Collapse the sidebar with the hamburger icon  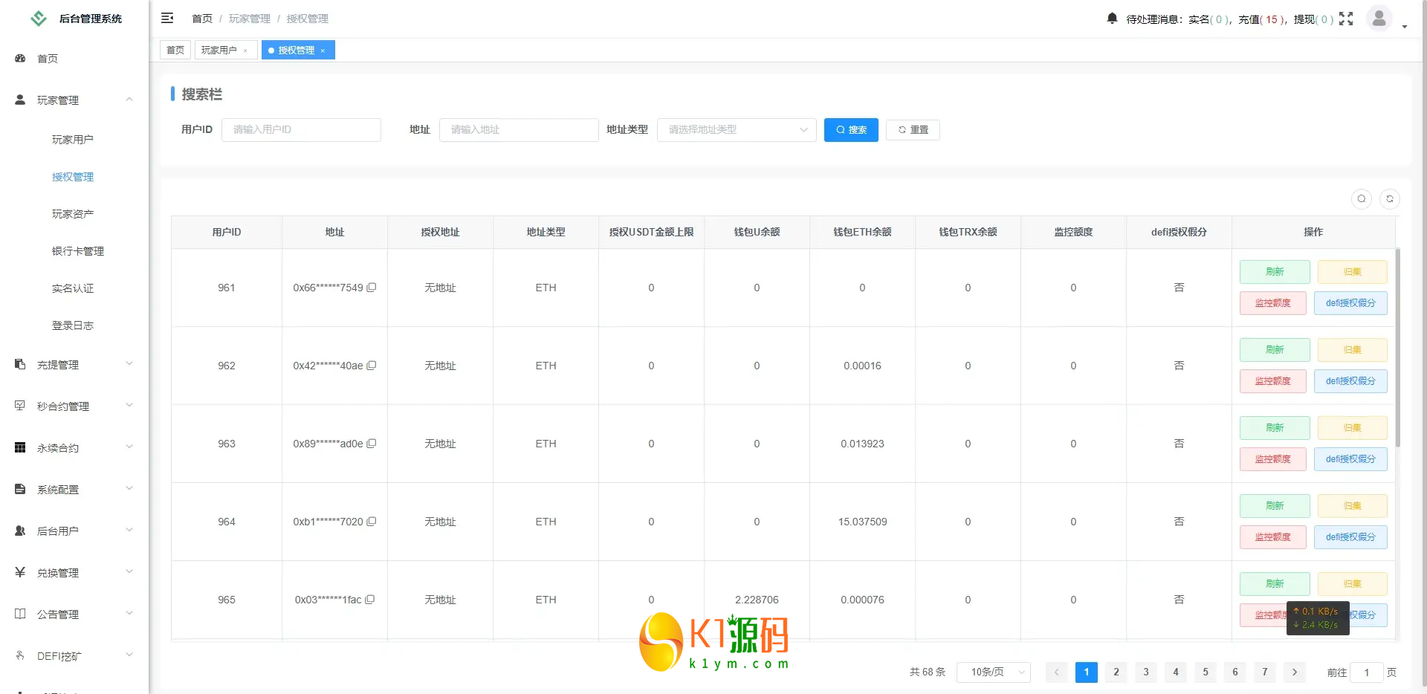pos(167,18)
